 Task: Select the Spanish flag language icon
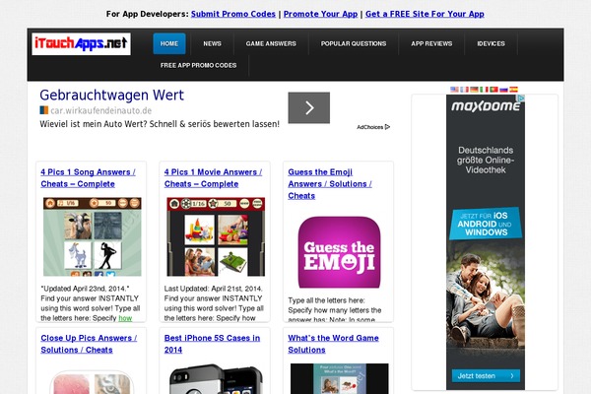513,90
